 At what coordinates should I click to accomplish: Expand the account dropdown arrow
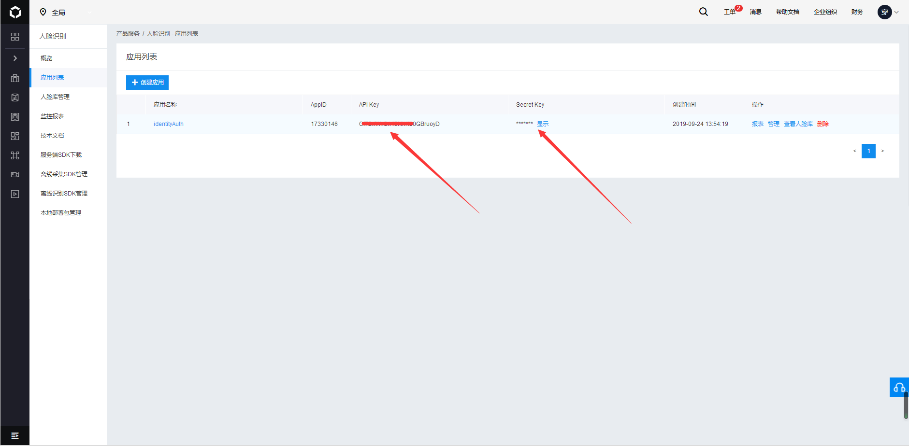pos(896,13)
